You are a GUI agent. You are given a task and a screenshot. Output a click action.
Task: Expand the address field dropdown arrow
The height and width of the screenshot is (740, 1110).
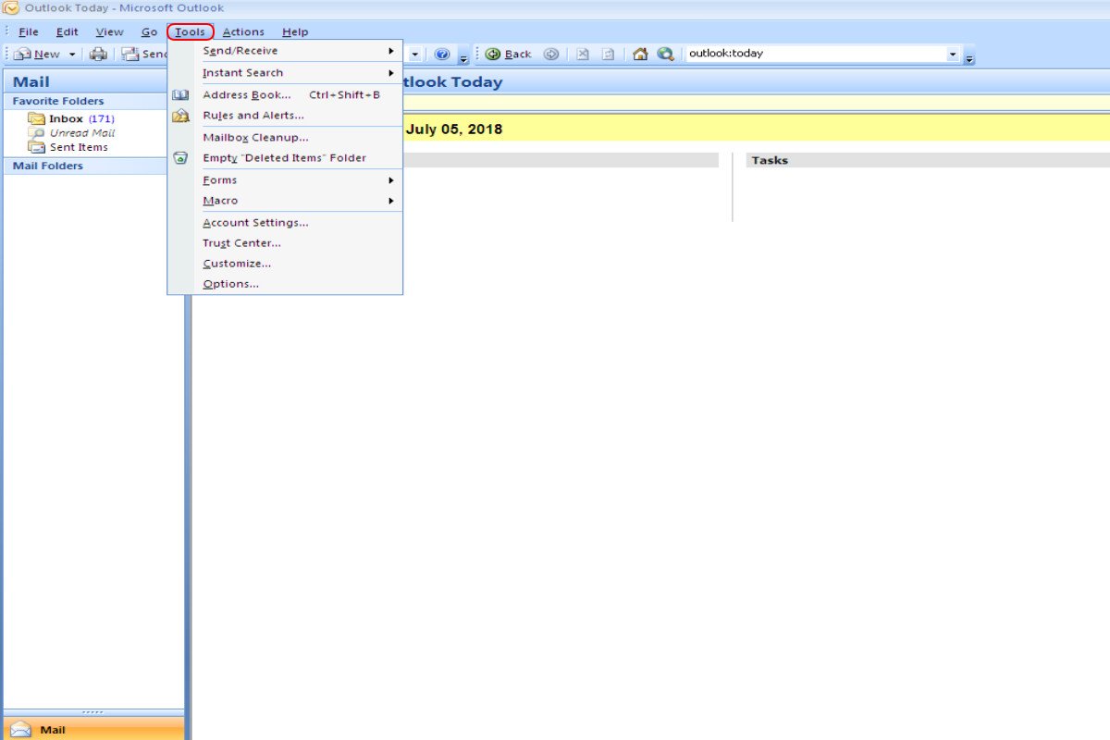tap(953, 55)
